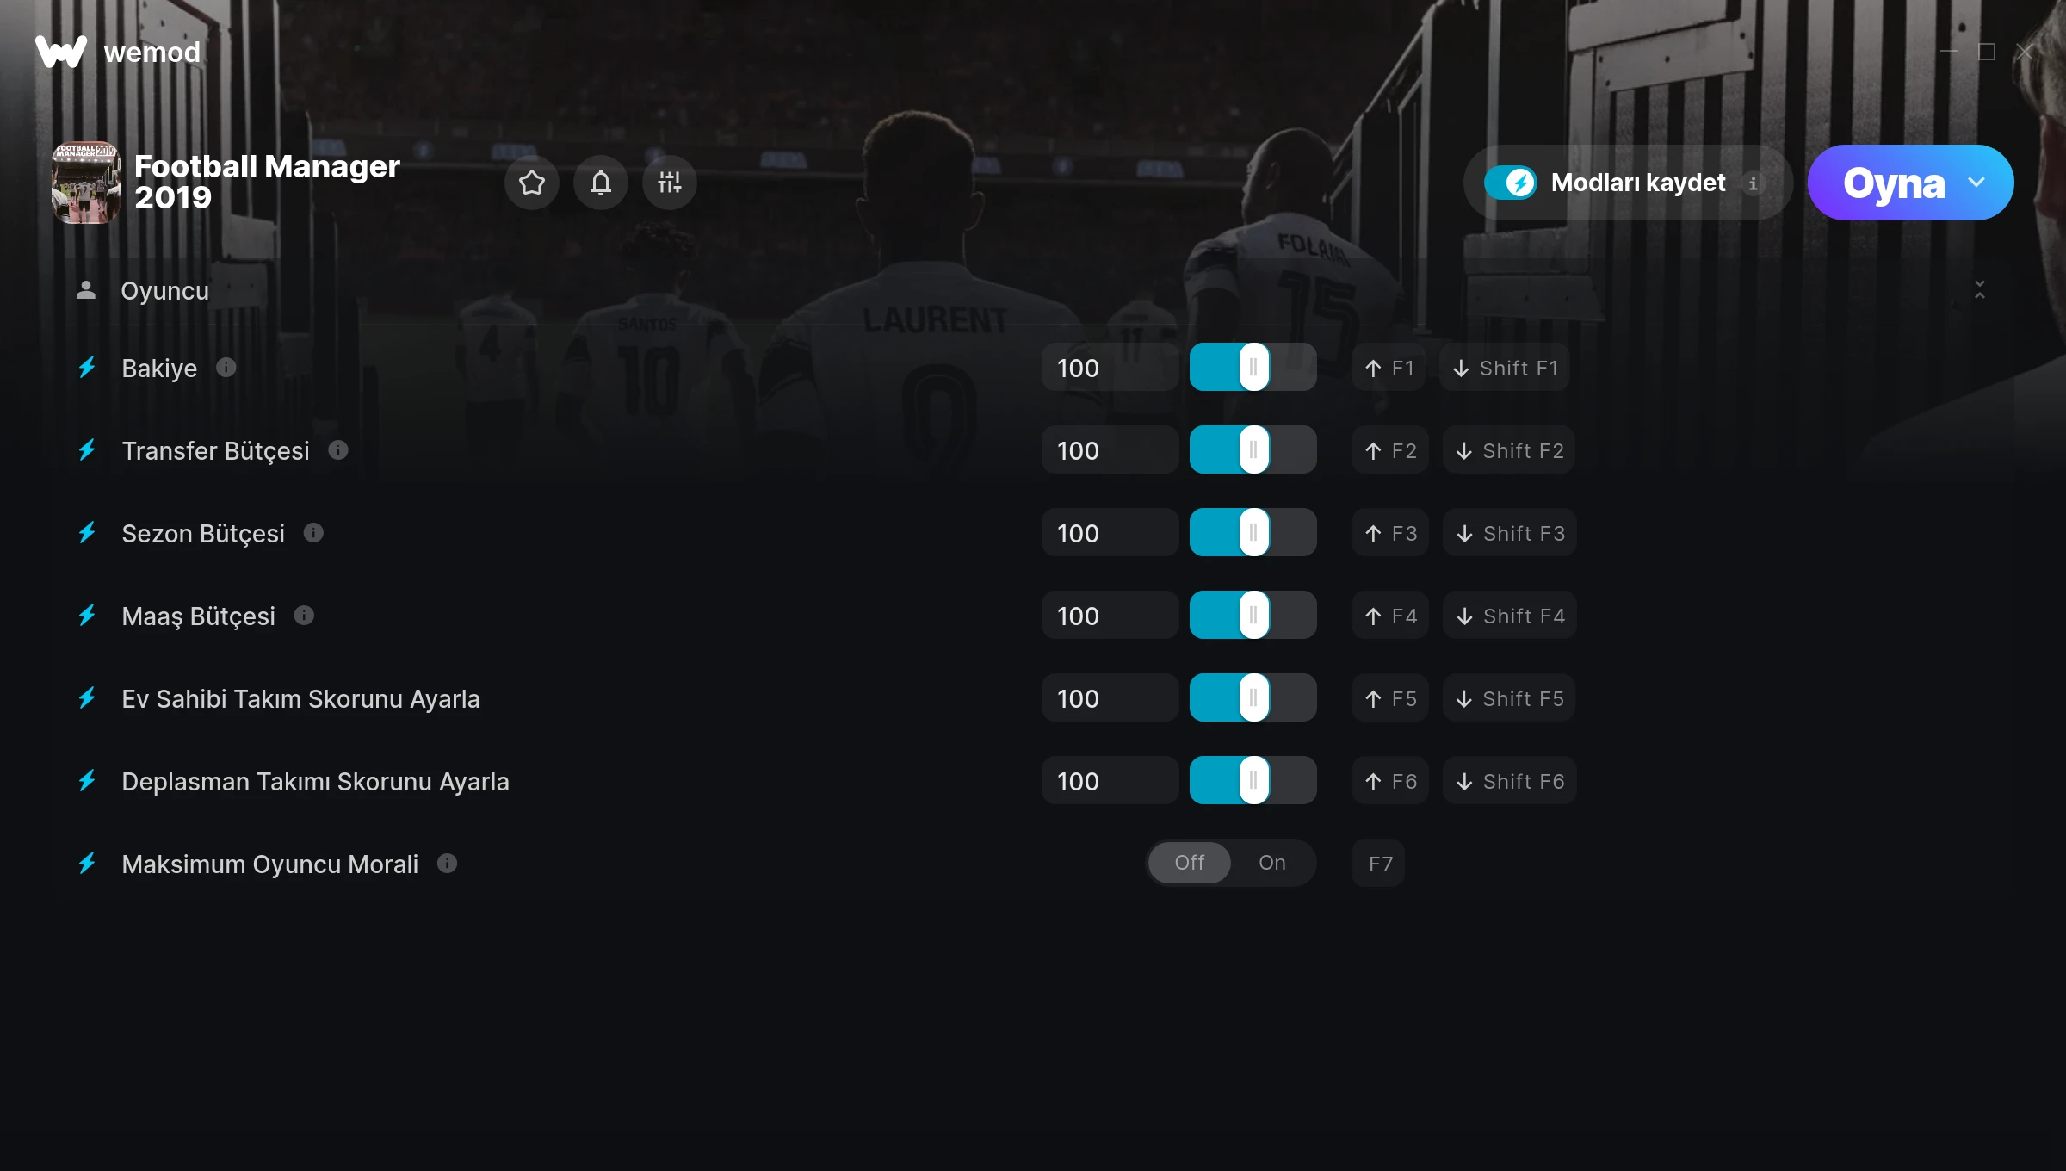Click the F7 hotkey button
This screenshot has height=1171, width=2066.
point(1379,864)
